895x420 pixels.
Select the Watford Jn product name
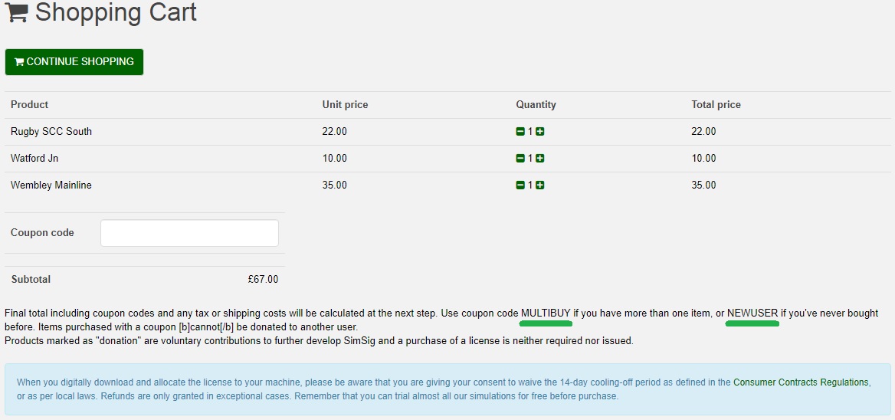click(x=34, y=159)
